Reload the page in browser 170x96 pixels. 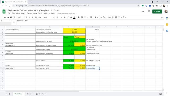10,6
